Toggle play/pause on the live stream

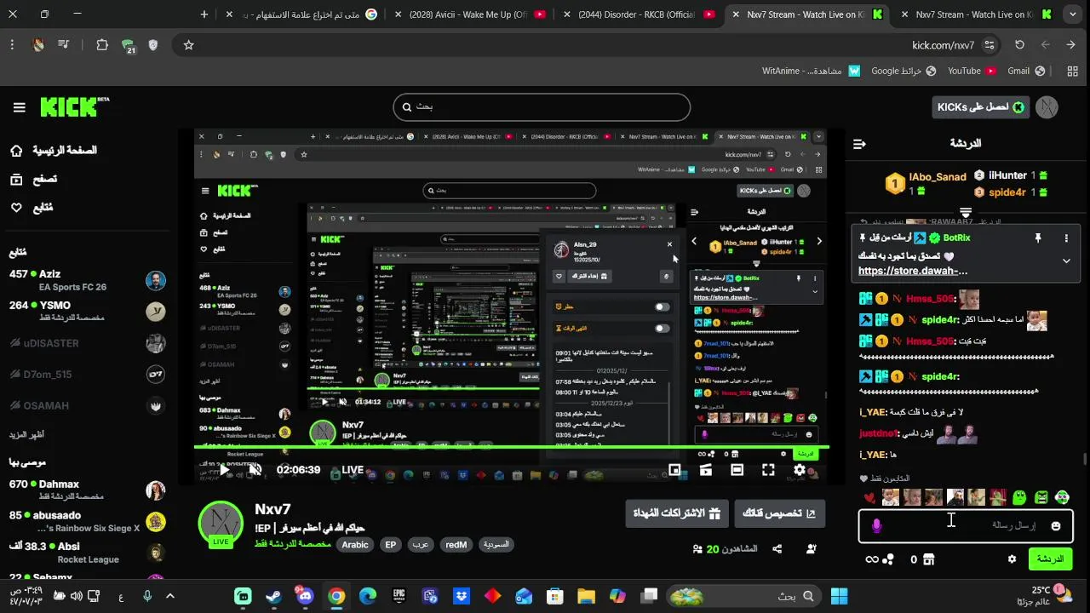224,470
